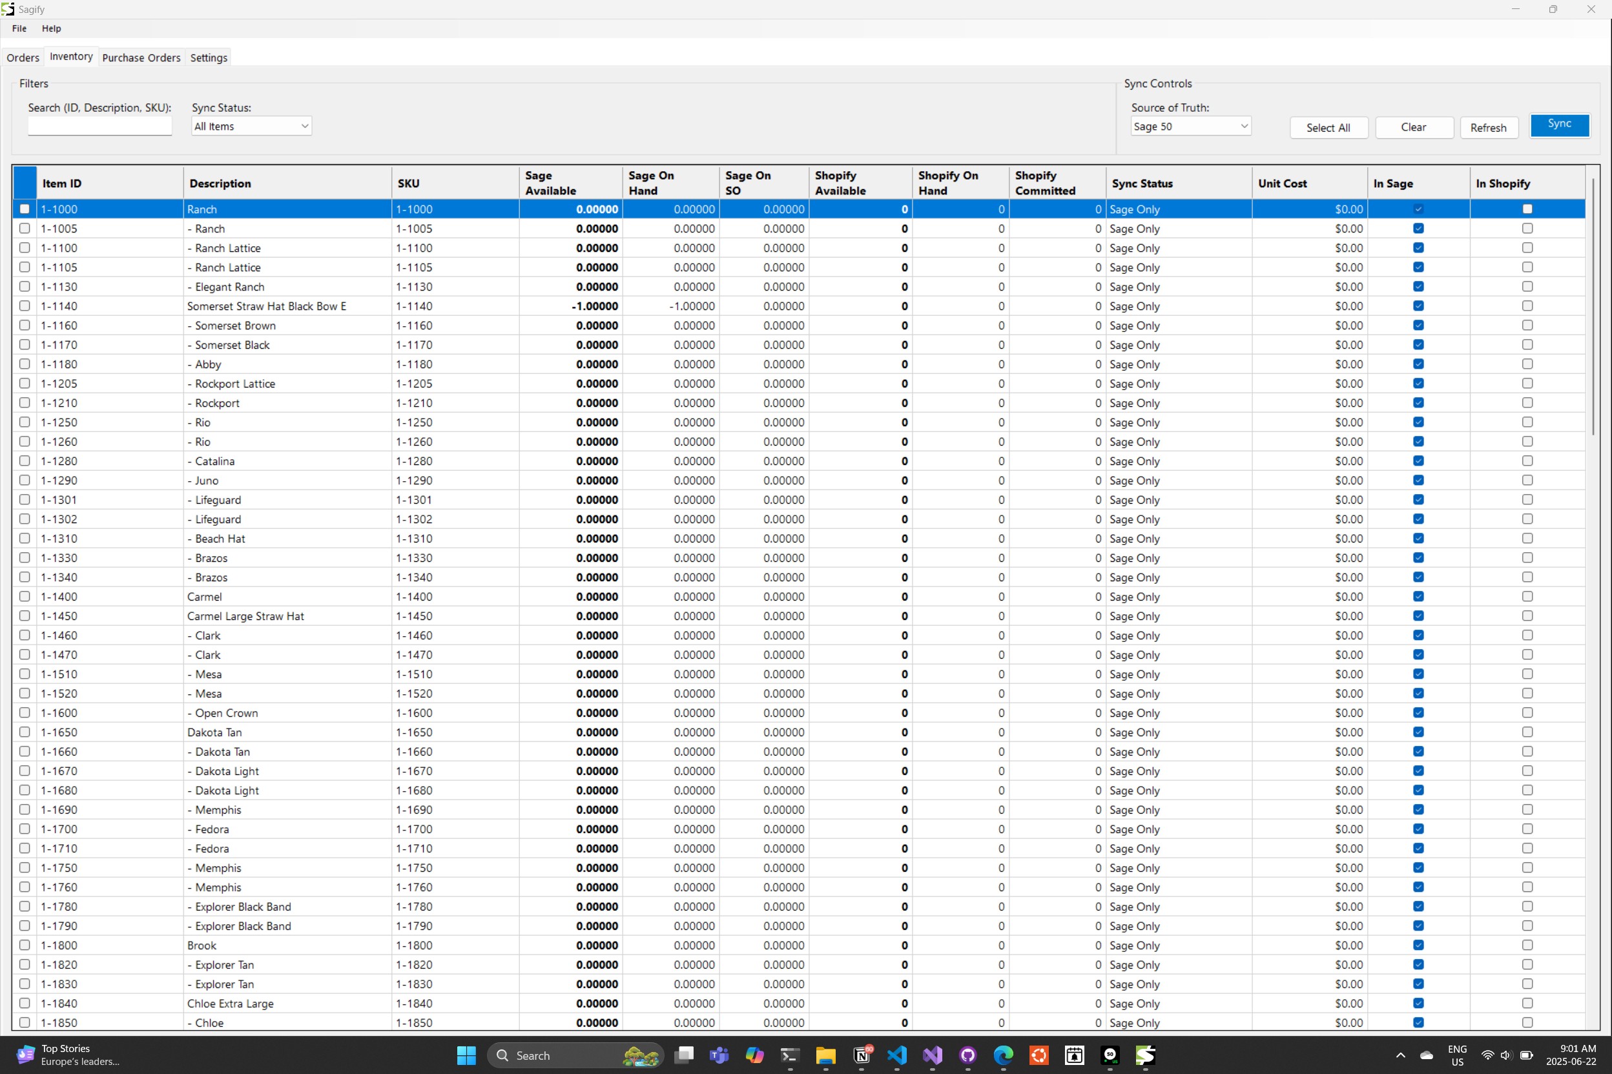Go to Purchase Orders tab
The image size is (1612, 1074).
[x=141, y=57]
